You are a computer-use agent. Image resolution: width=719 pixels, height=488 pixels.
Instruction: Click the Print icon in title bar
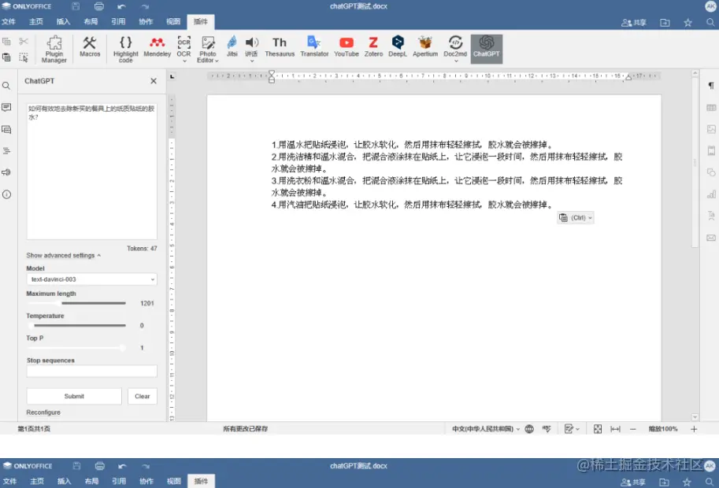pyautogui.click(x=99, y=6)
